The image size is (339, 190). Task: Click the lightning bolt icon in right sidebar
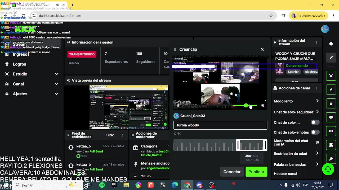click(x=331, y=90)
